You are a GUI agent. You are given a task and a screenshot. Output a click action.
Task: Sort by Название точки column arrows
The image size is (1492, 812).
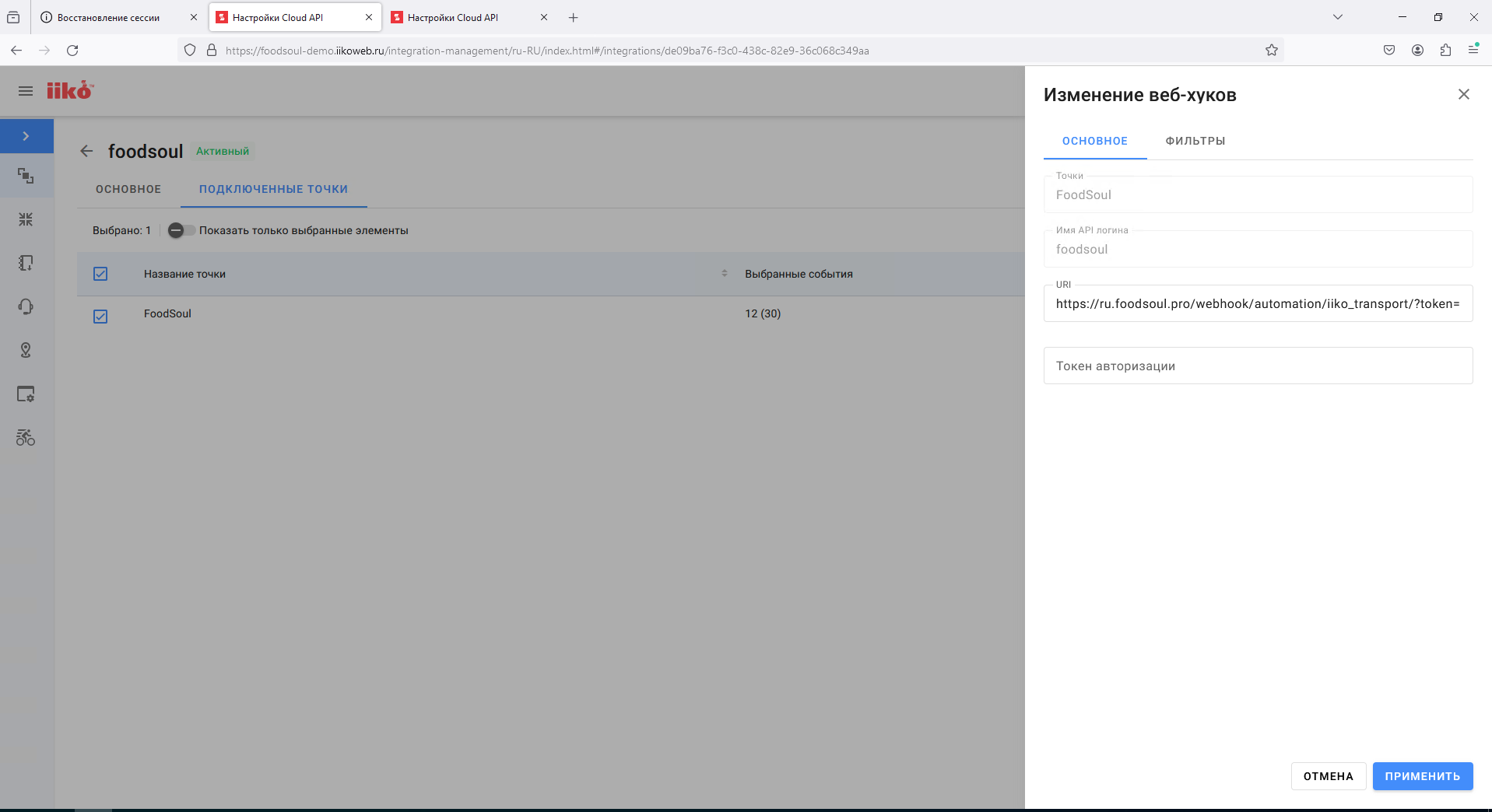[724, 274]
